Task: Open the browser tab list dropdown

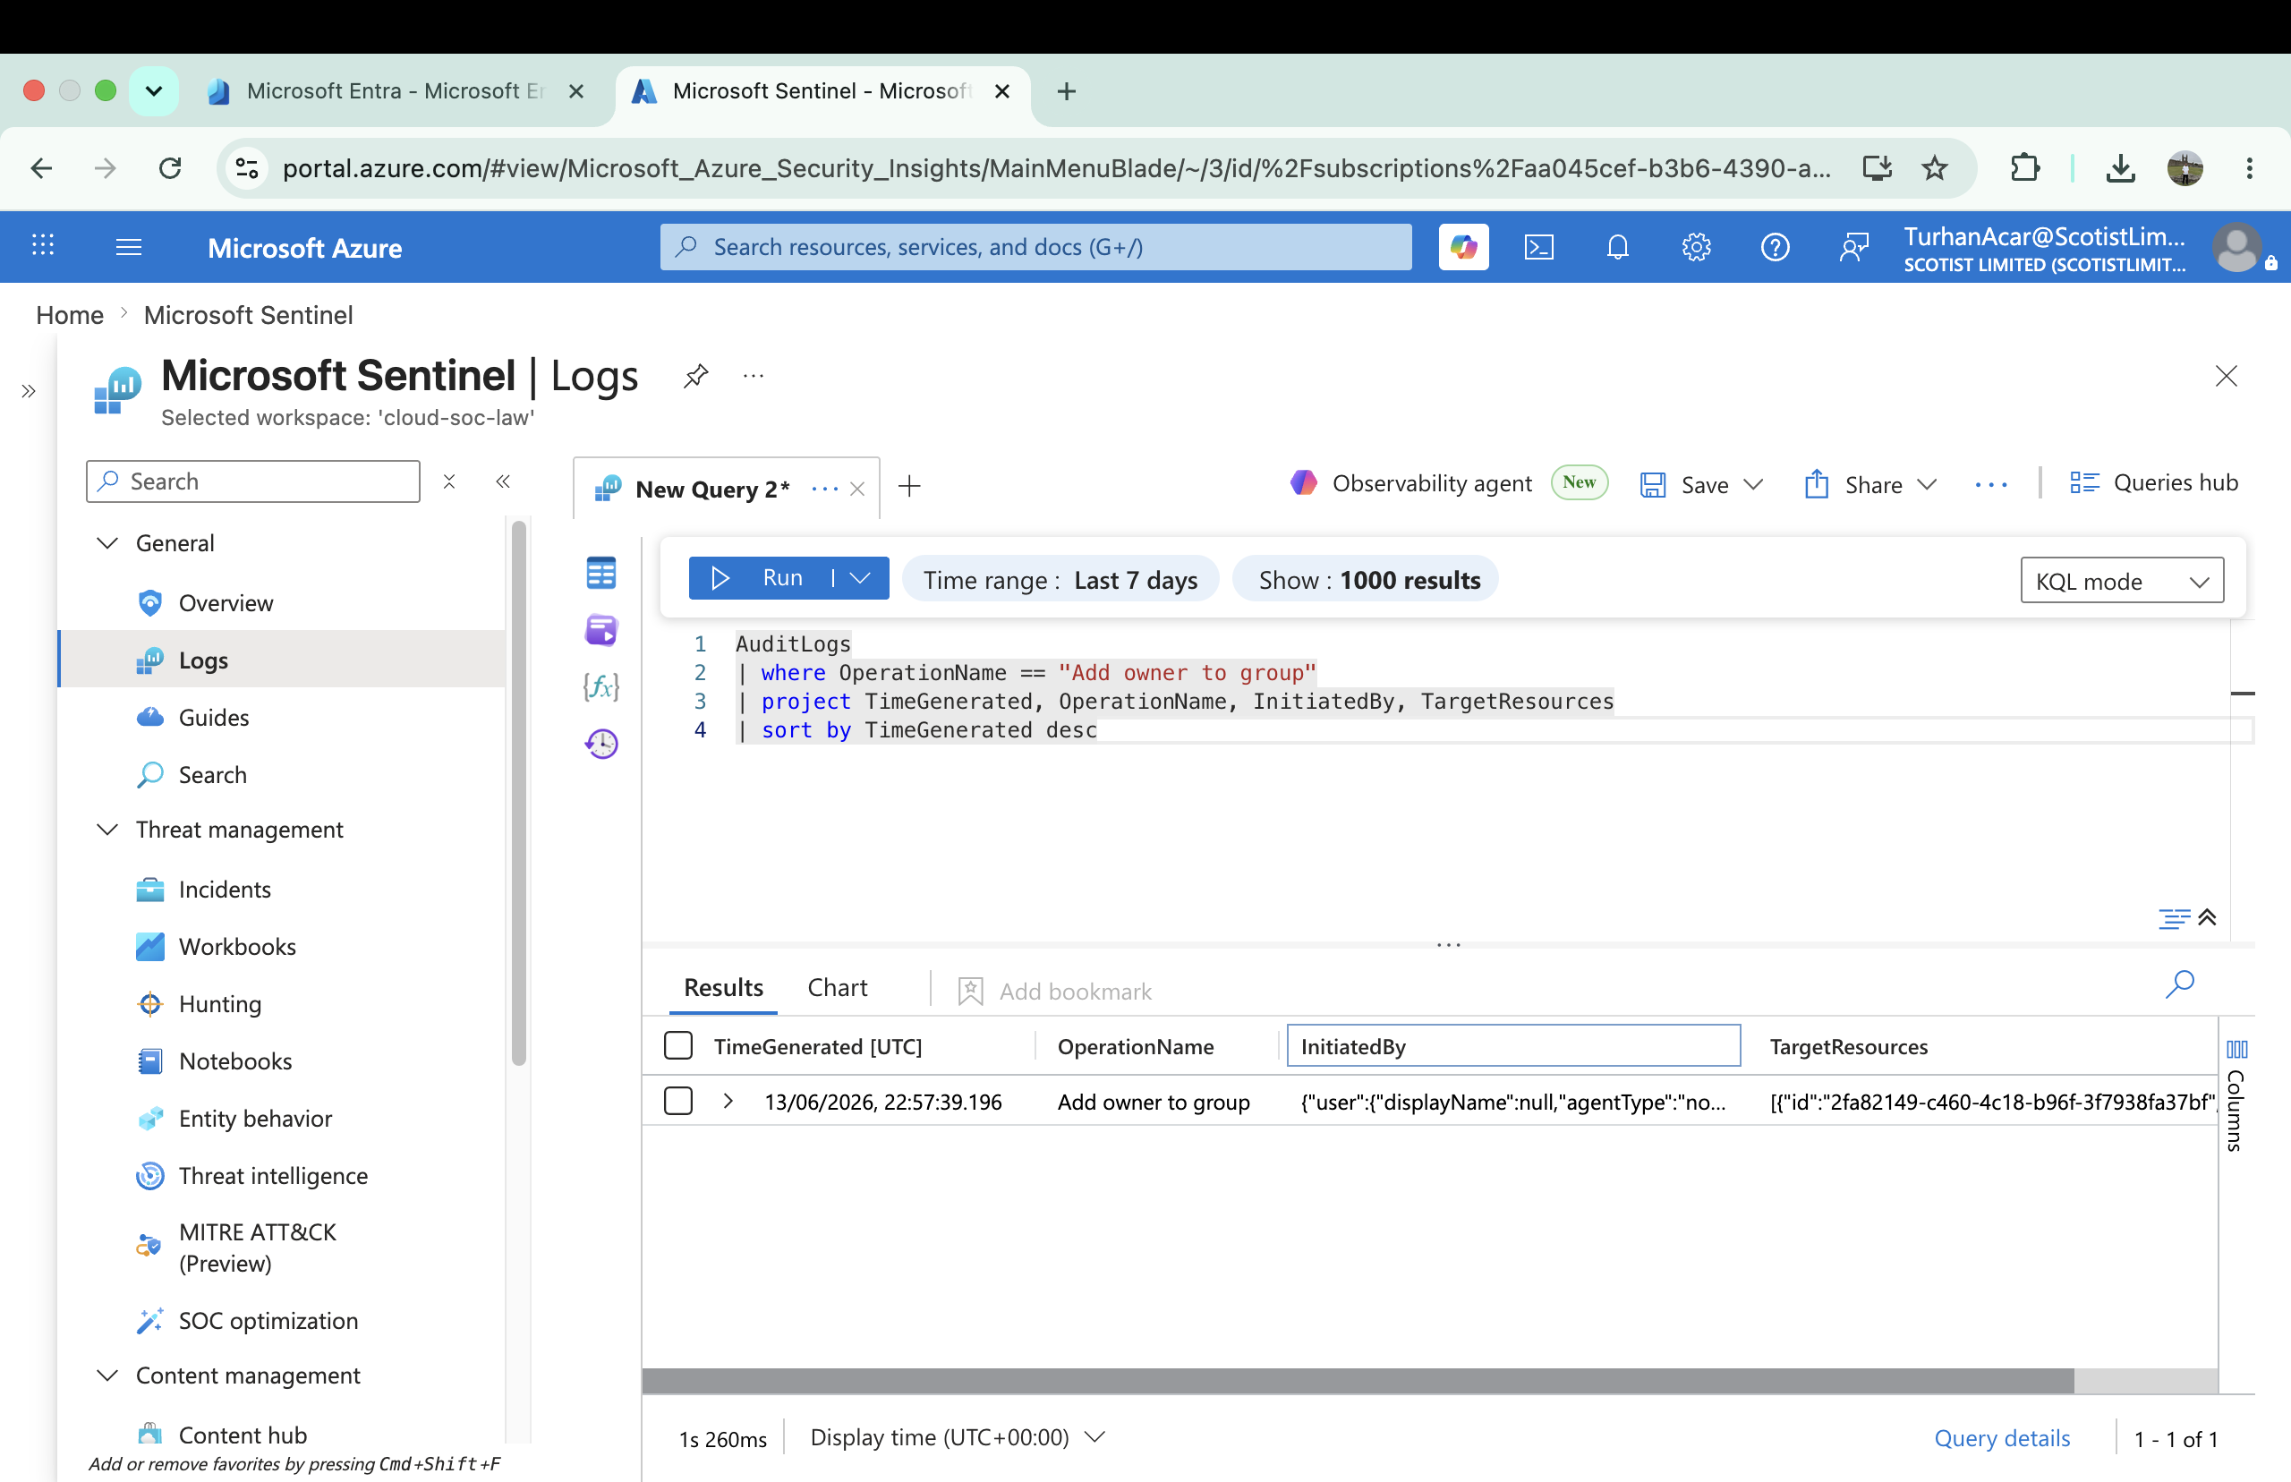Action: pos(153,90)
